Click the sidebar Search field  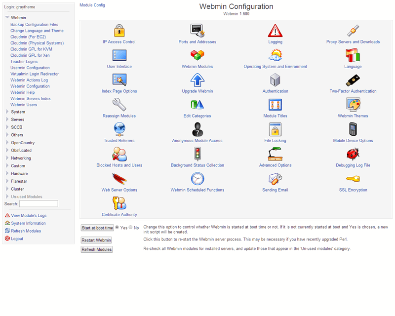pyautogui.click(x=39, y=203)
